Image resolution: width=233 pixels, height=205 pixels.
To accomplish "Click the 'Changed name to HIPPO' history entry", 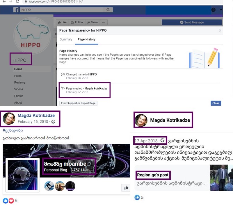I will click(x=81, y=76).
